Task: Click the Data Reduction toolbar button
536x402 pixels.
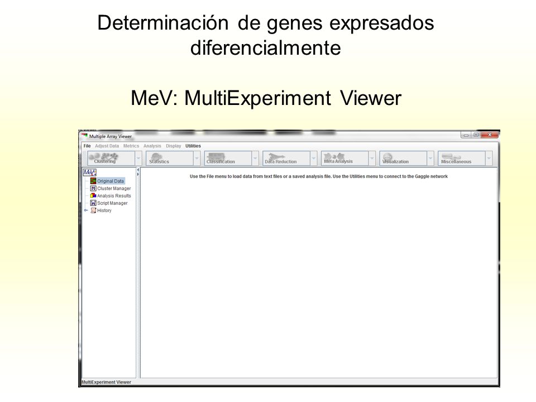Action: click(x=286, y=158)
